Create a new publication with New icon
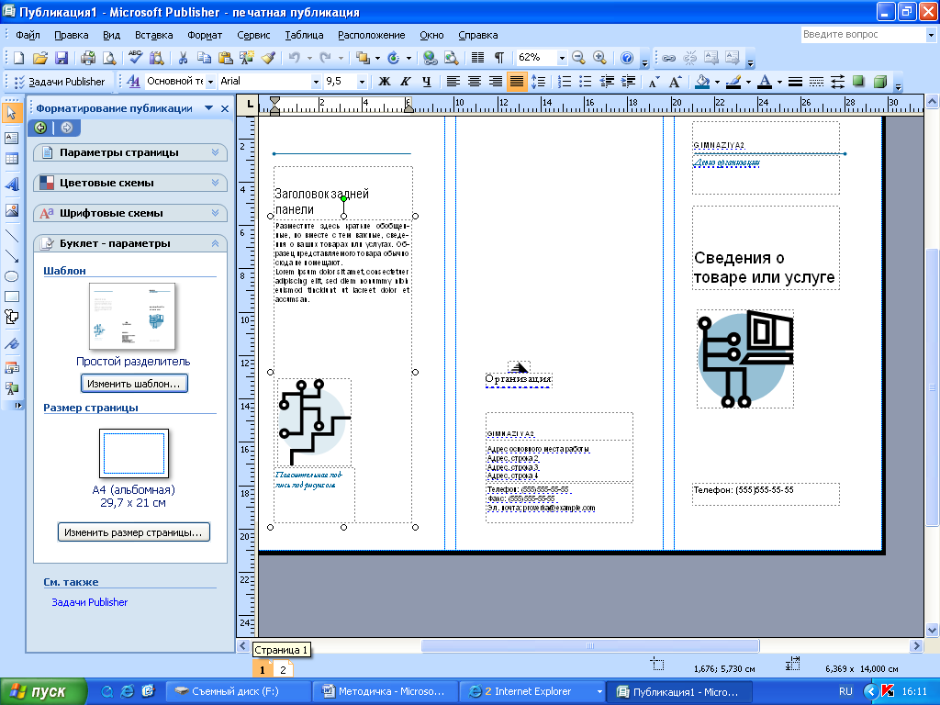 [x=18, y=58]
